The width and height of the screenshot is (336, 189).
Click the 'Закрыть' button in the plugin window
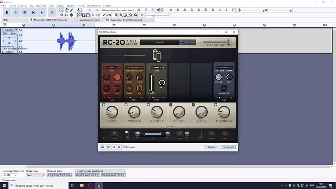tap(211, 147)
